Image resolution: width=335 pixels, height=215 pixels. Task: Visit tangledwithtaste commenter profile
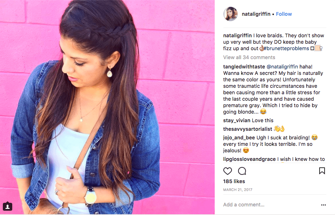click(244, 67)
